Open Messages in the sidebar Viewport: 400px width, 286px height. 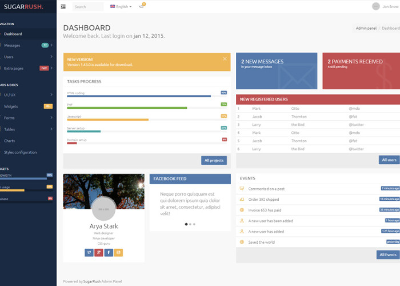[12, 45]
